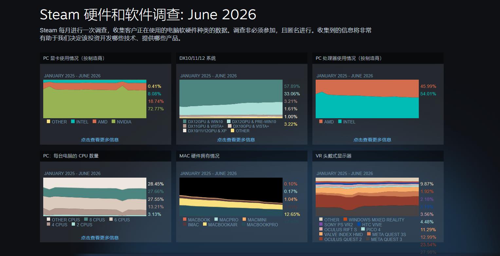Click the META QUEST 3S legend swatch
The height and width of the screenshot is (256, 500).
369,234
